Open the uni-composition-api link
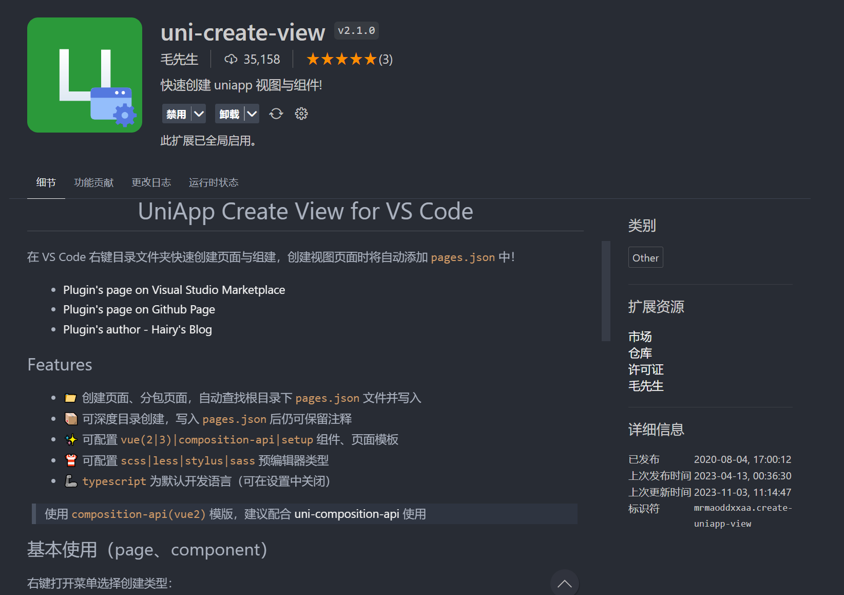844x595 pixels. (x=347, y=514)
